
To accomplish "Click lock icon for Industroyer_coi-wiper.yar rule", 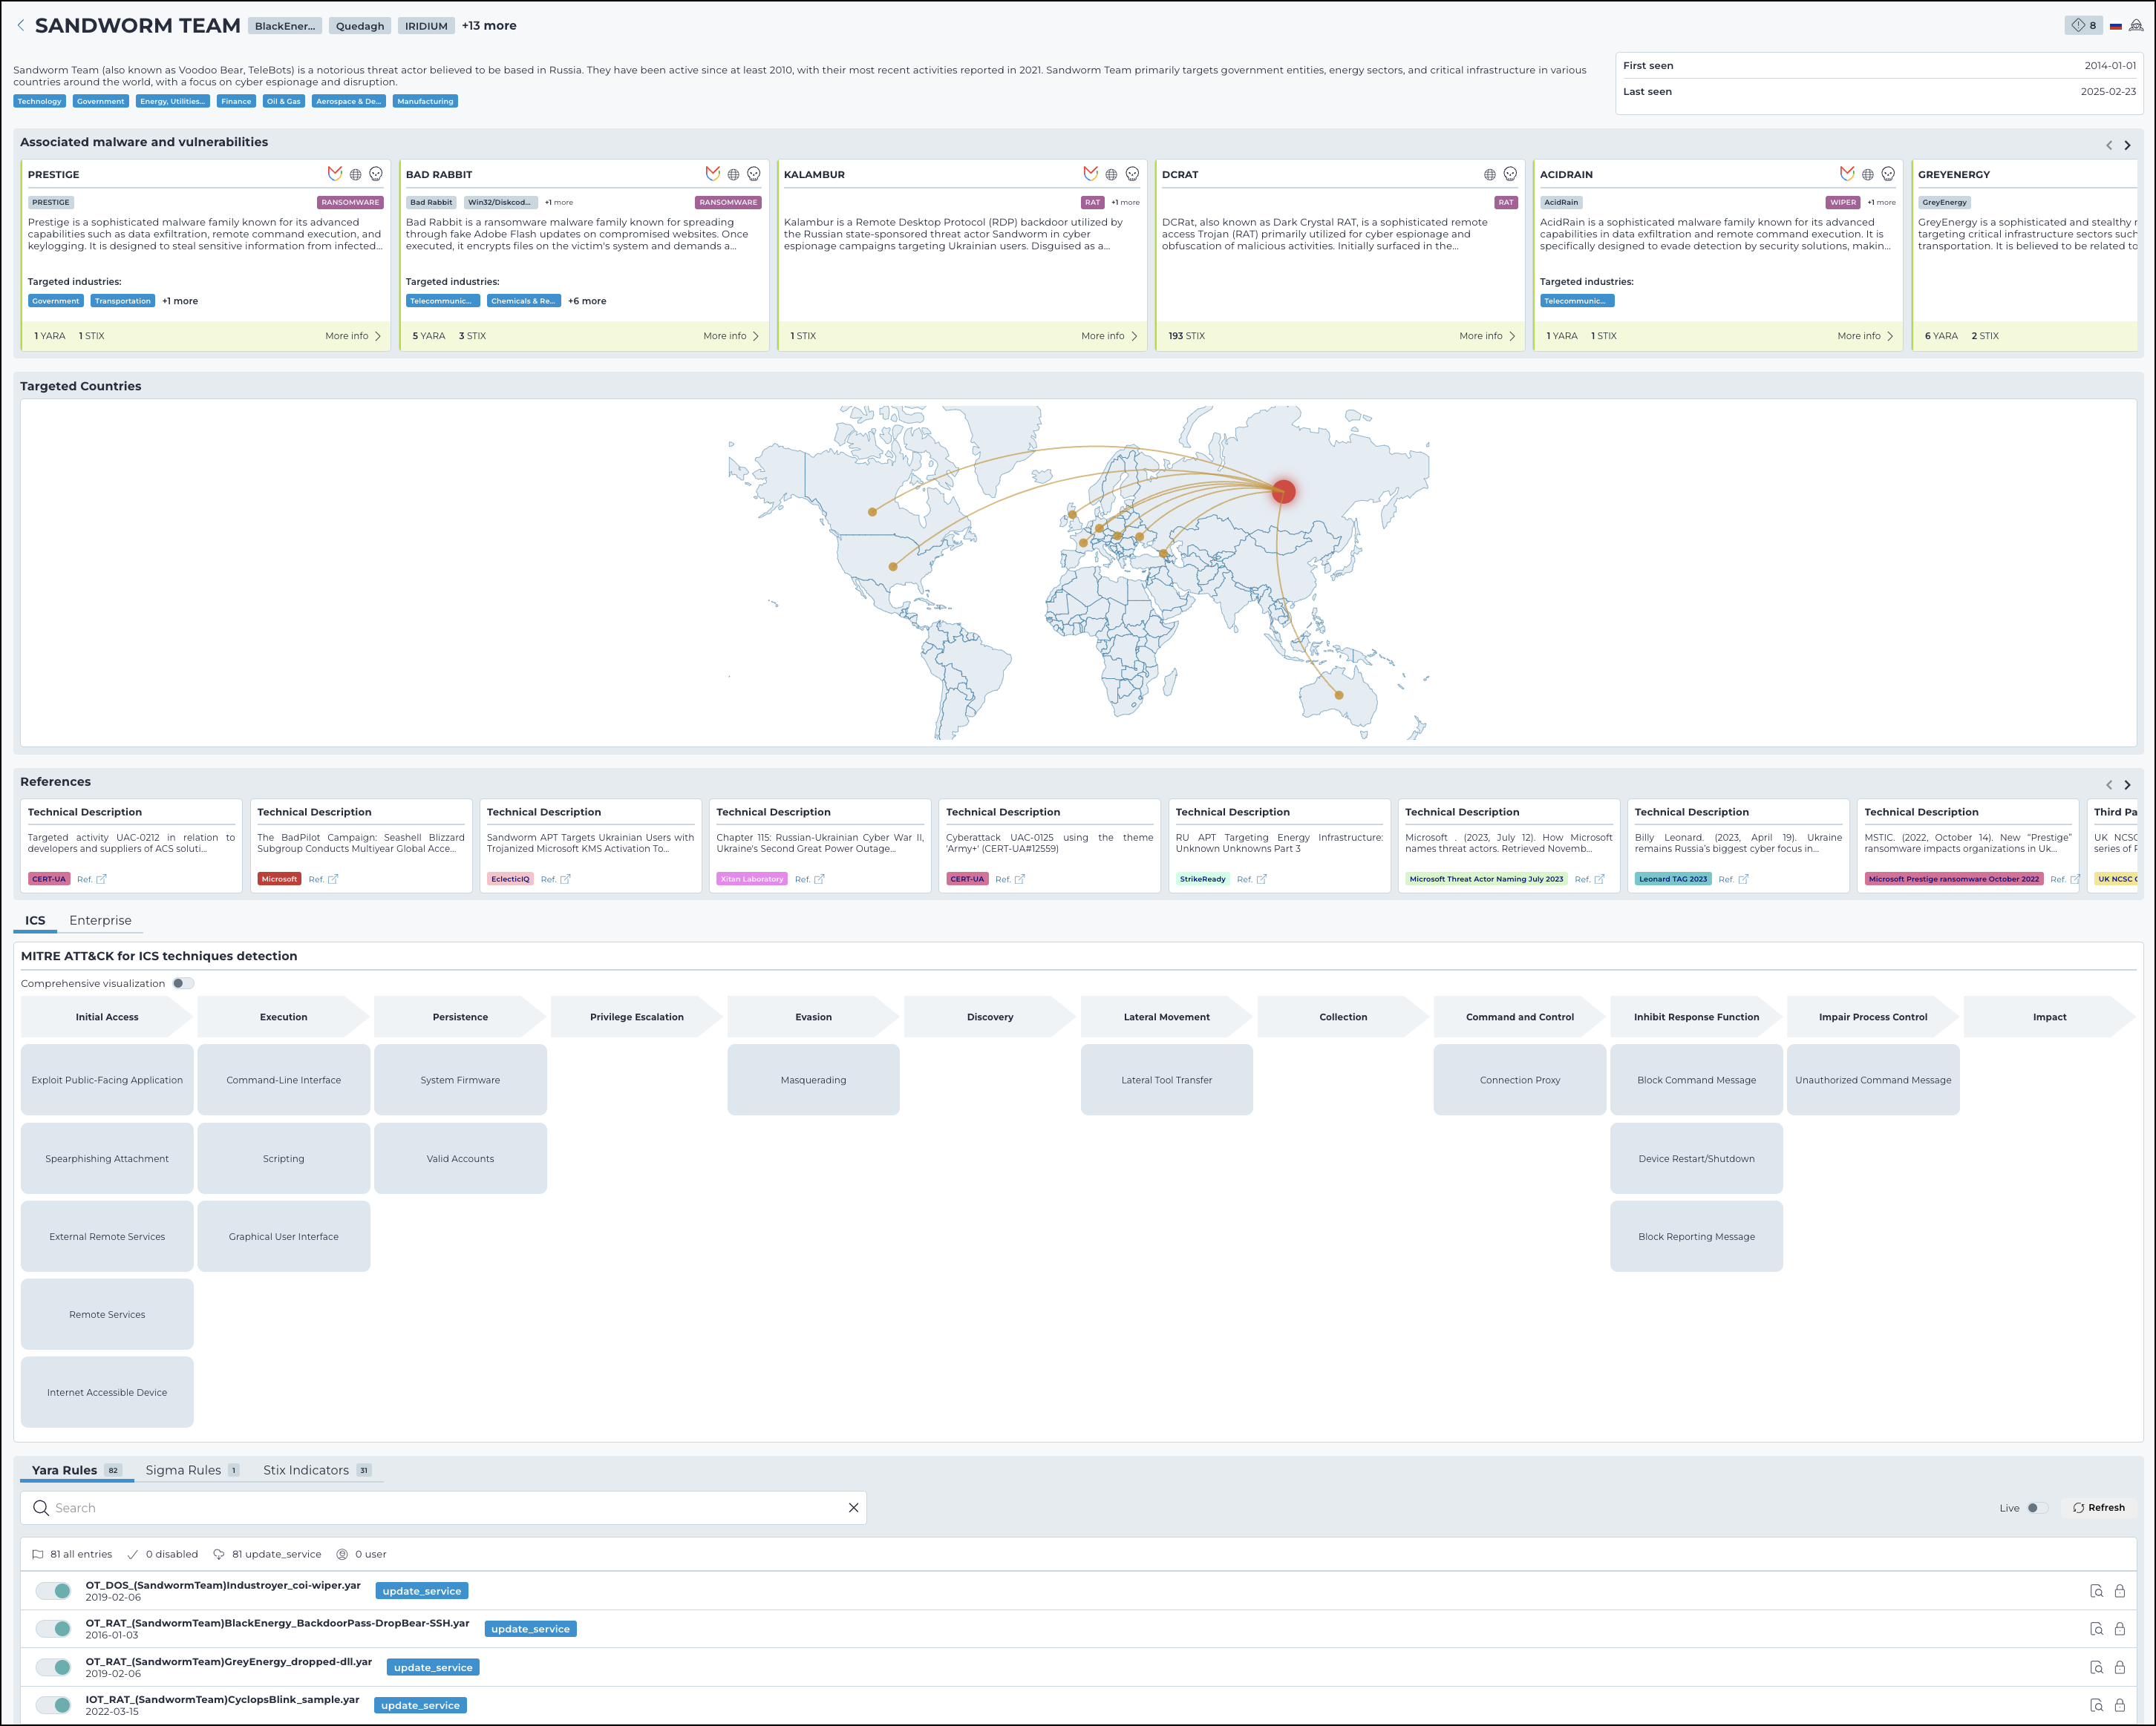I will (2119, 1591).
